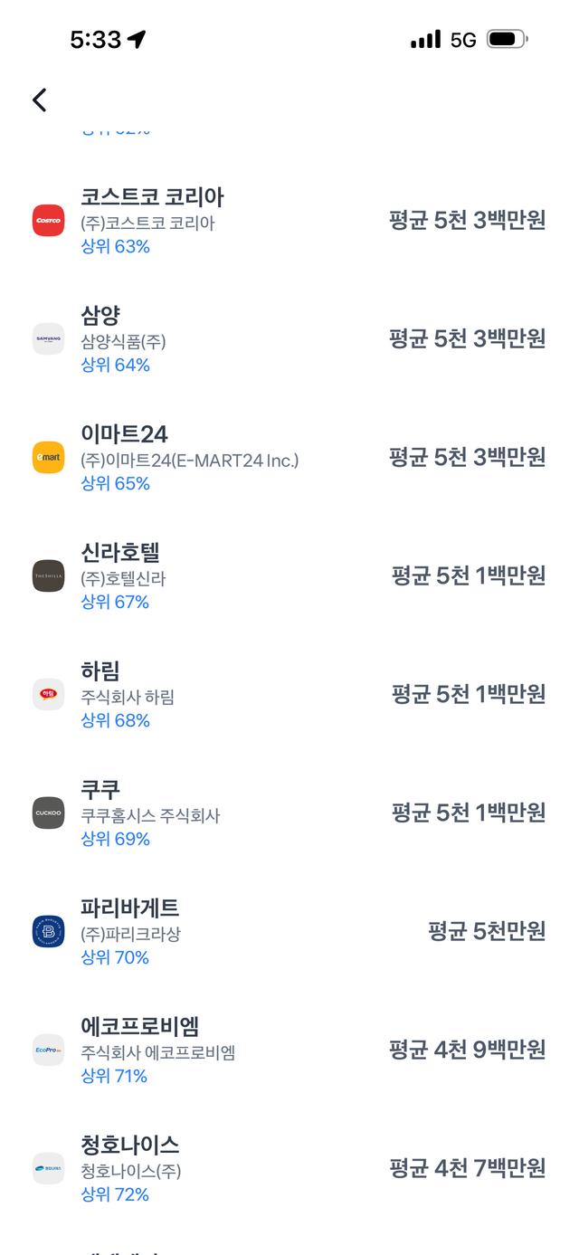Tap the Chungho Nais logo icon

pyautogui.click(x=48, y=1169)
